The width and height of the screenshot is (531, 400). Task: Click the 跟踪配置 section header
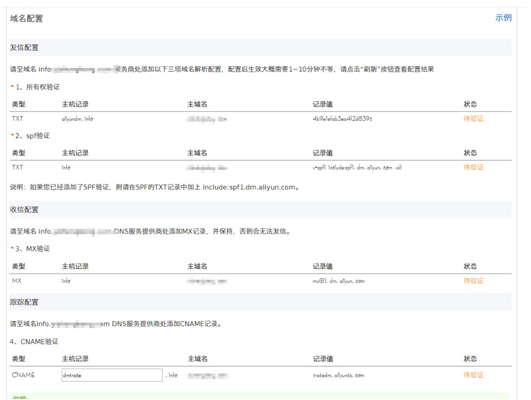point(24,302)
